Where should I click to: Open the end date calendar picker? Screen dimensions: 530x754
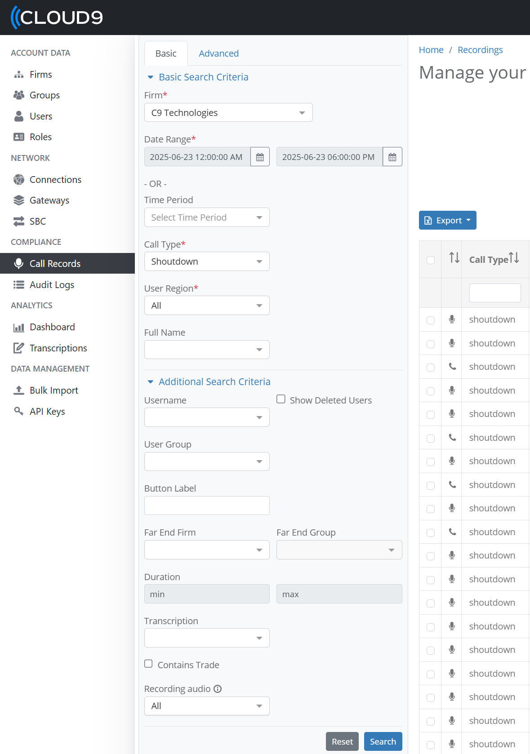392,157
